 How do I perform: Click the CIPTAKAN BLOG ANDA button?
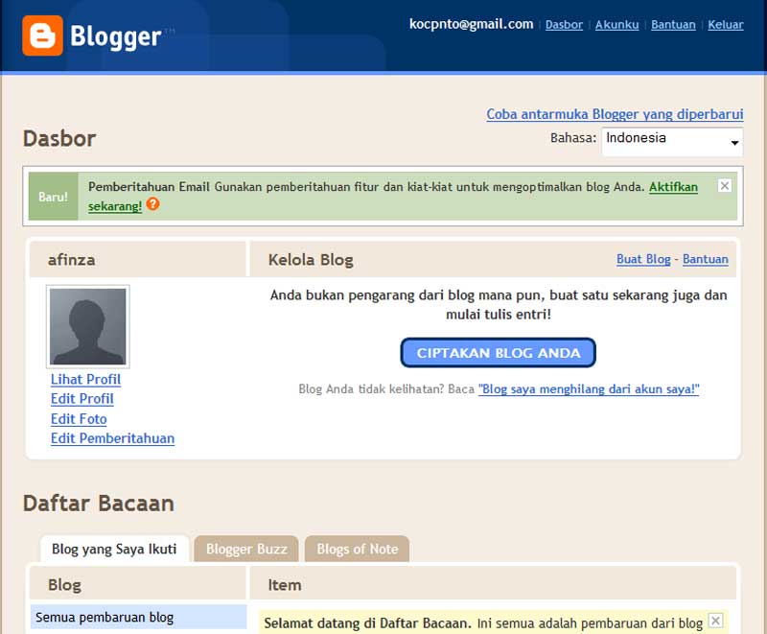(x=498, y=353)
